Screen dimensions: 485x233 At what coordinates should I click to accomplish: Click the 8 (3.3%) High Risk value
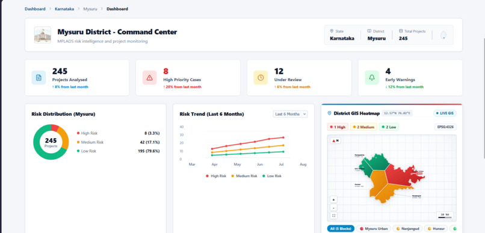tap(152, 133)
